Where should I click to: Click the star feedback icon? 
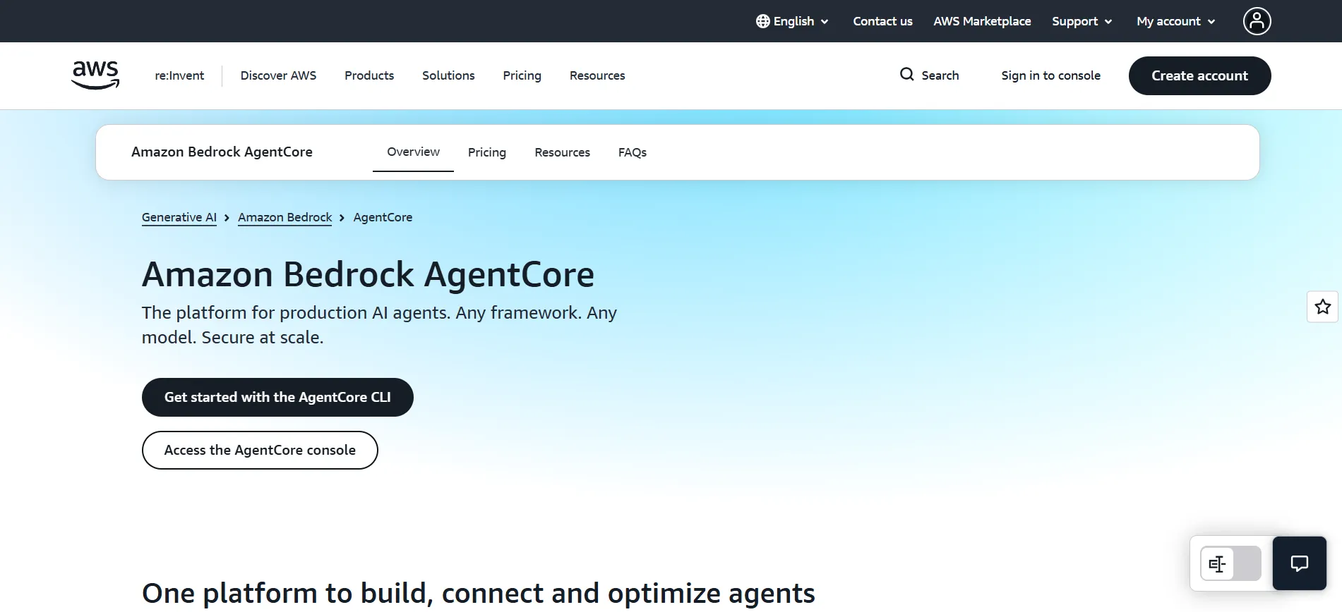pyautogui.click(x=1322, y=307)
